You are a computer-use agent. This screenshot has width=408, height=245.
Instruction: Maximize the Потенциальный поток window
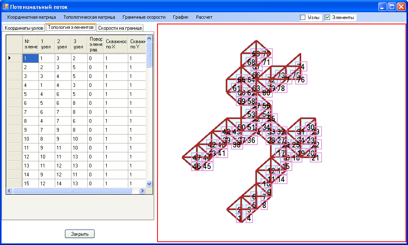pyautogui.click(x=392, y=7)
